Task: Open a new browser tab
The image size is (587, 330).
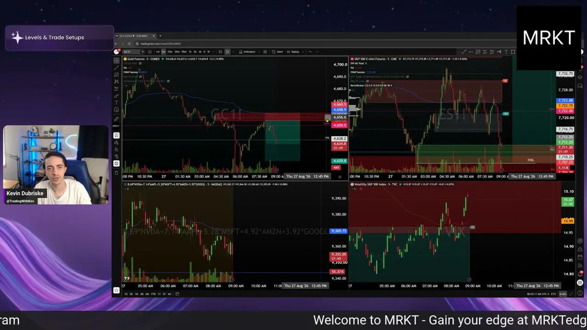Action: [x=160, y=36]
